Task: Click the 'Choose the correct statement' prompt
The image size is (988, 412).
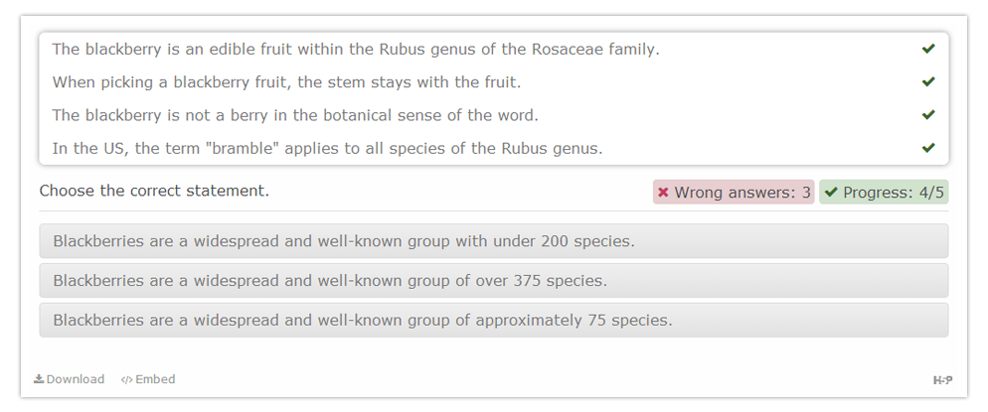Action: pyautogui.click(x=154, y=191)
